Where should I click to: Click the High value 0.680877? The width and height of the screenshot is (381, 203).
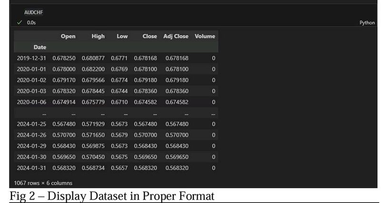coord(93,58)
